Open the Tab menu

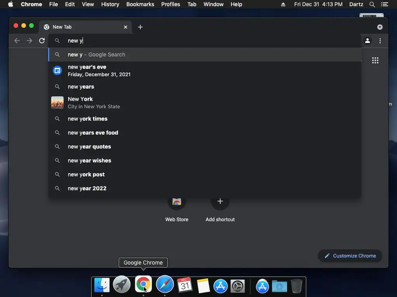click(x=192, y=4)
